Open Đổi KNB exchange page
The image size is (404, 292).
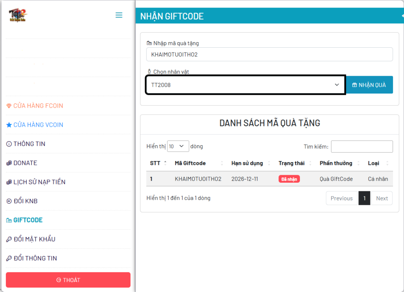pos(25,201)
